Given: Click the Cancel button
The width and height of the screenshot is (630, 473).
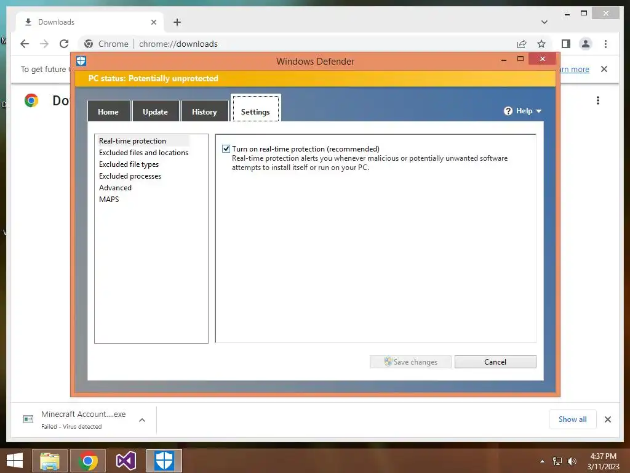Looking at the screenshot, I should coord(495,362).
